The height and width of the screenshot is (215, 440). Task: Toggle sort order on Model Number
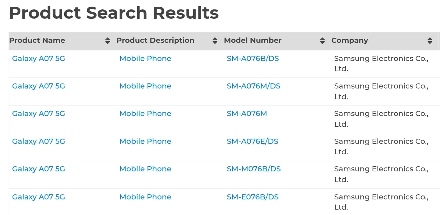click(x=322, y=41)
